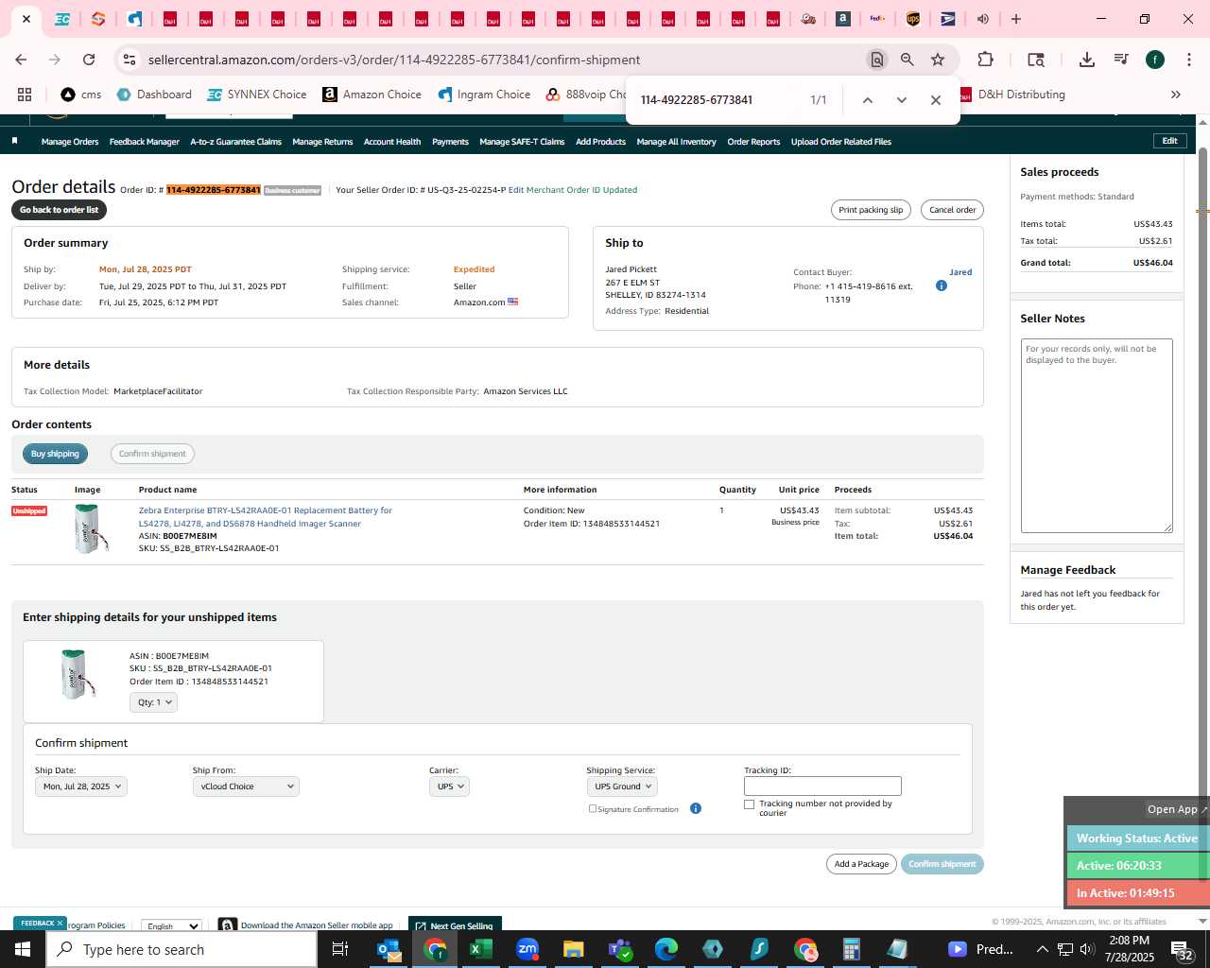Switch to the FedEx browser tab

(877, 19)
